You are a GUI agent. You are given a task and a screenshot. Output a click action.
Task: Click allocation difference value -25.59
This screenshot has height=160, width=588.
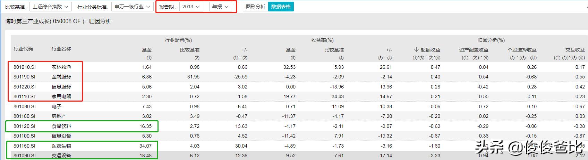coord(240,77)
